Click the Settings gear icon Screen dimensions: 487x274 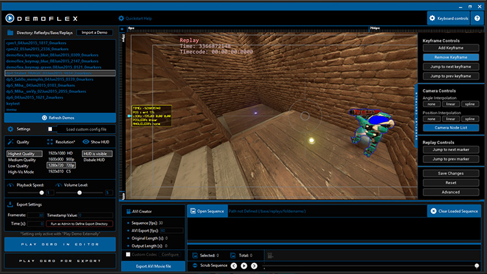(10, 129)
